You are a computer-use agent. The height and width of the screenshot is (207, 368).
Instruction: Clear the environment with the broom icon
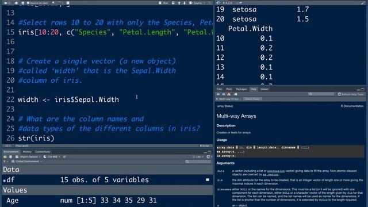(x=64, y=157)
